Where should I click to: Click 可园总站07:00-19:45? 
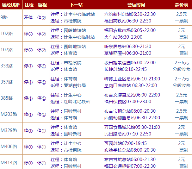pyautogui.click(x=126, y=143)
